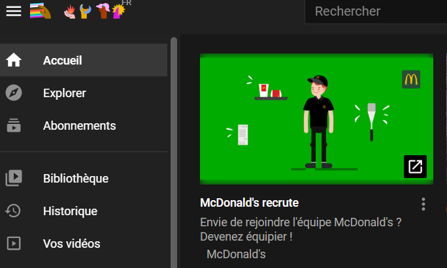The width and height of the screenshot is (447, 268).
Task: Open the green McDonald's ad thumbnail
Action: point(316,119)
